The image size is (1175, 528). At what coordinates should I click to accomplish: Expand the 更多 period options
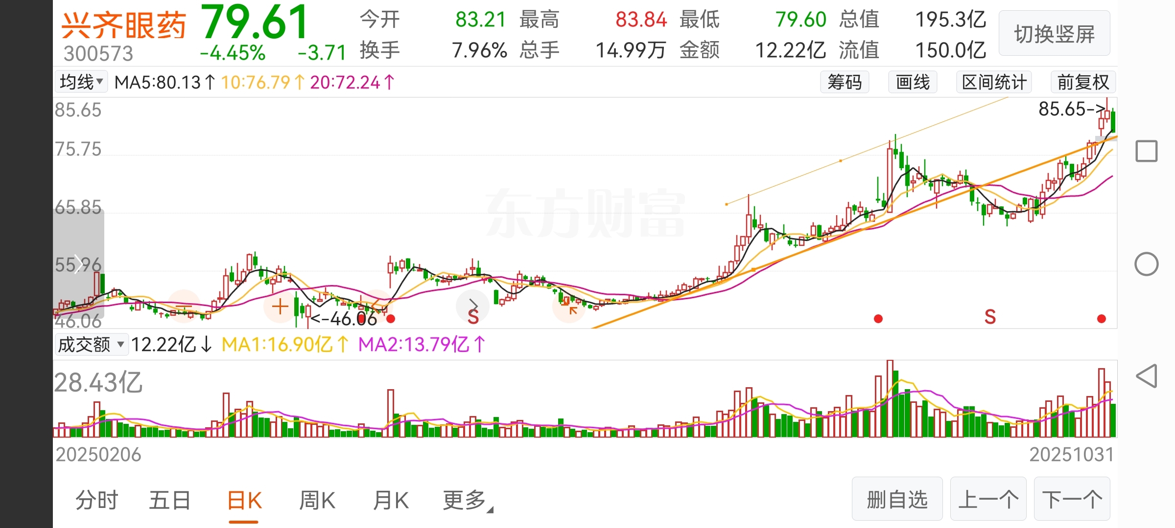tap(467, 501)
